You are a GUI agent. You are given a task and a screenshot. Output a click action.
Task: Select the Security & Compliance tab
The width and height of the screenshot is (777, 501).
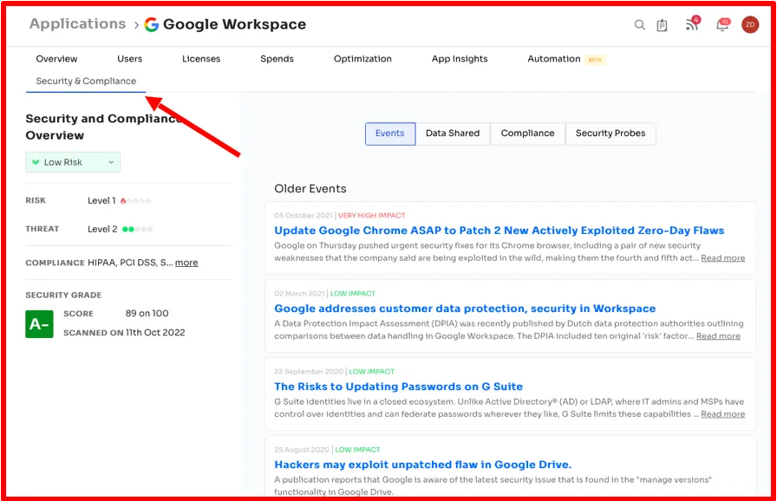pyautogui.click(x=86, y=81)
